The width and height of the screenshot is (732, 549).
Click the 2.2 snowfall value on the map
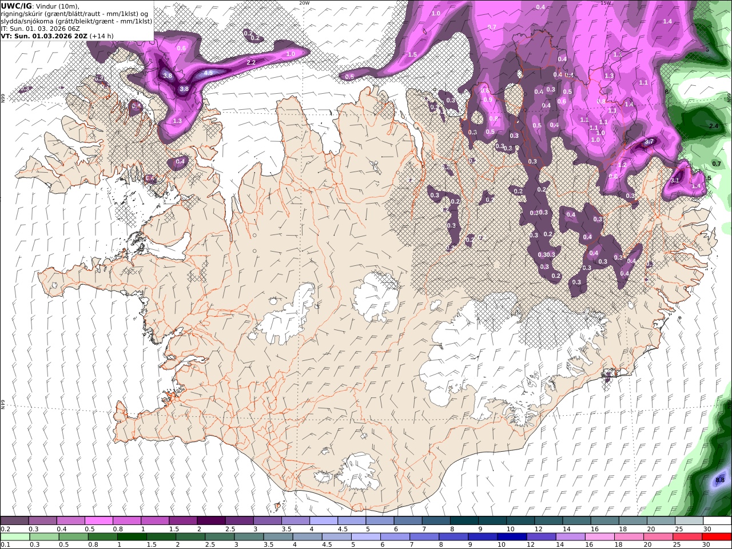[251, 62]
